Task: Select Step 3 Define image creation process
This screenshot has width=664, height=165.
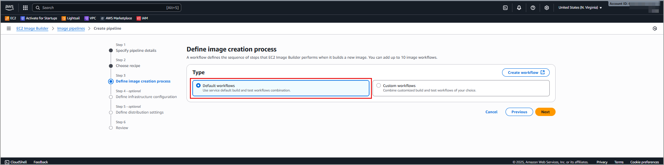Action: point(143,81)
